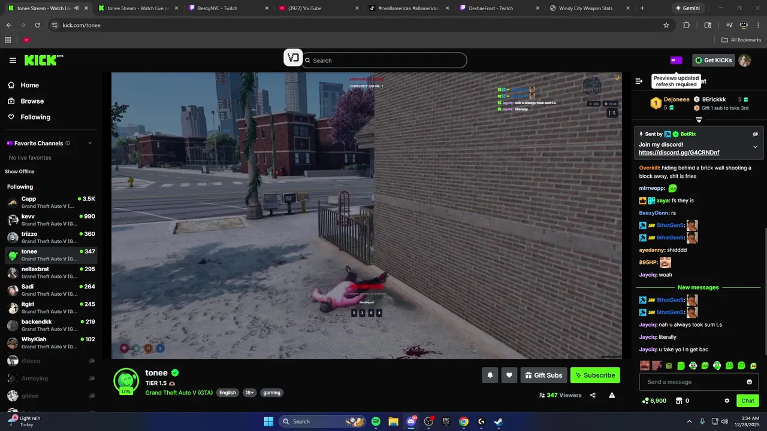The height and width of the screenshot is (431, 767).
Task: Open a new browser tab with the plus button
Action: [x=642, y=8]
